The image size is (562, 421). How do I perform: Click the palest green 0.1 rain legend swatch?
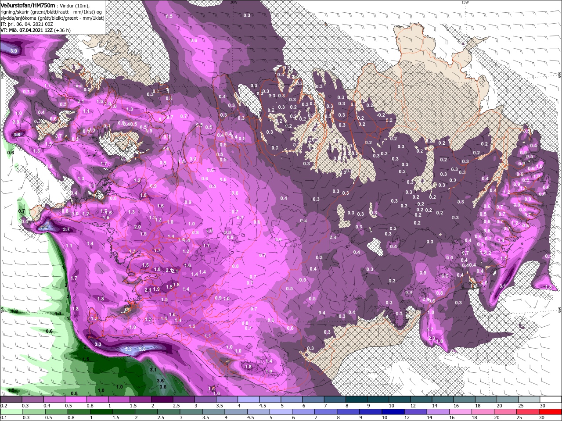pyautogui.click(x=11, y=412)
